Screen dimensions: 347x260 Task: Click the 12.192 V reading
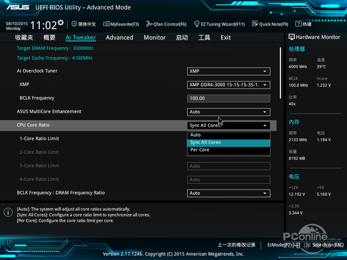[x=297, y=194]
